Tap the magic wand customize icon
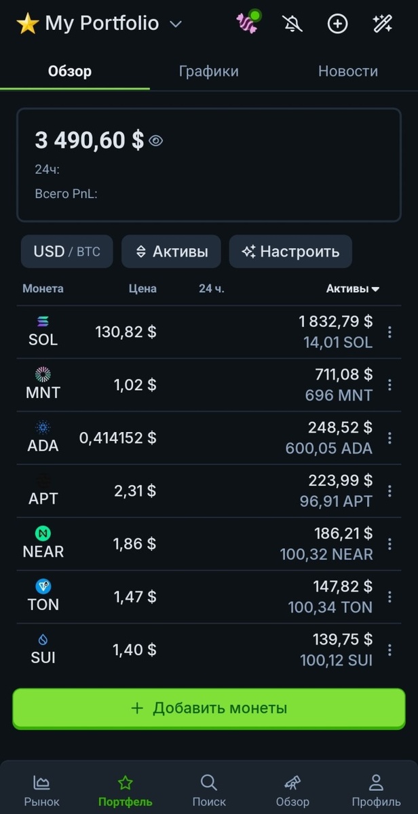Screen dimensions: 418x814 [x=381, y=24]
